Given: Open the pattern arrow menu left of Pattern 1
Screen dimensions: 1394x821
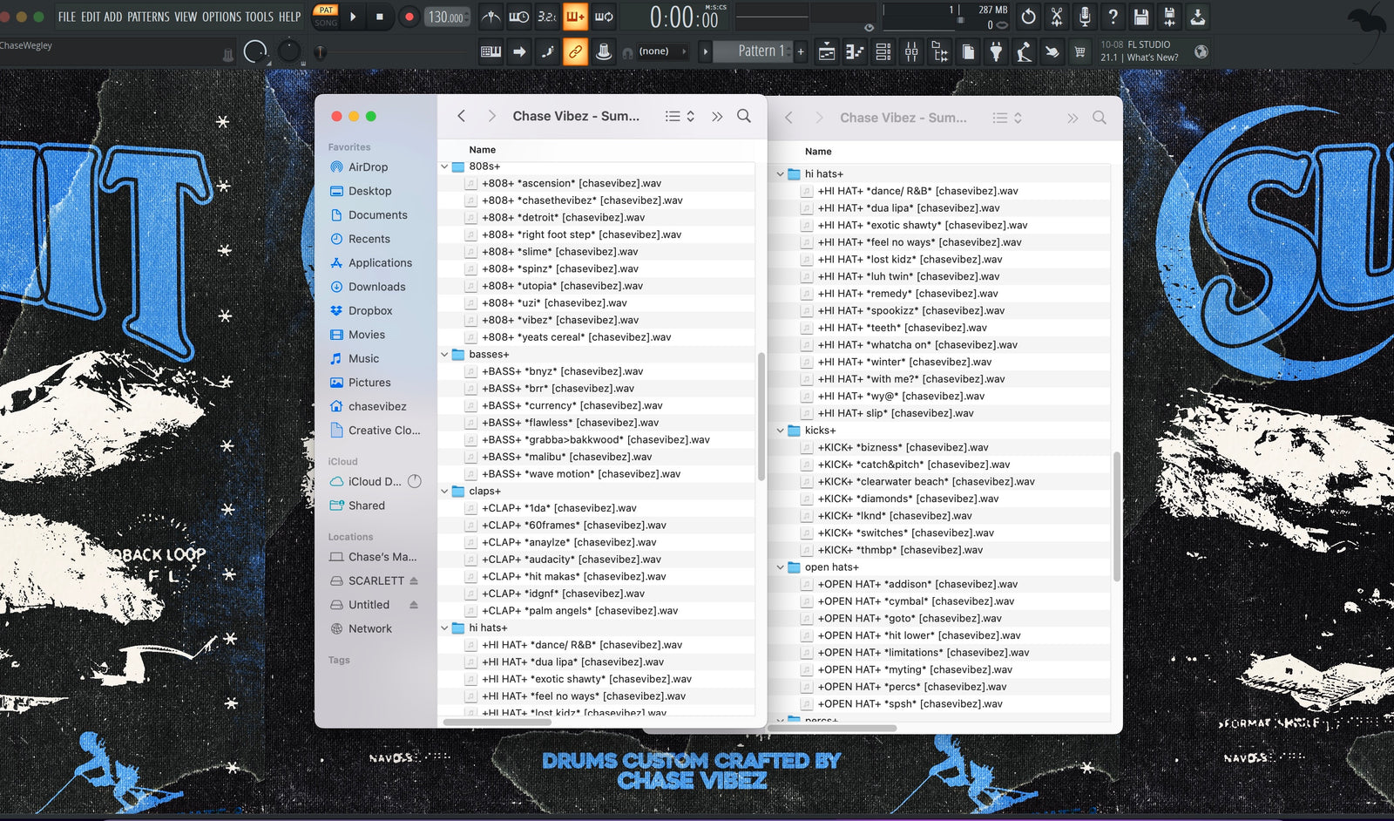Looking at the screenshot, I should click(705, 51).
